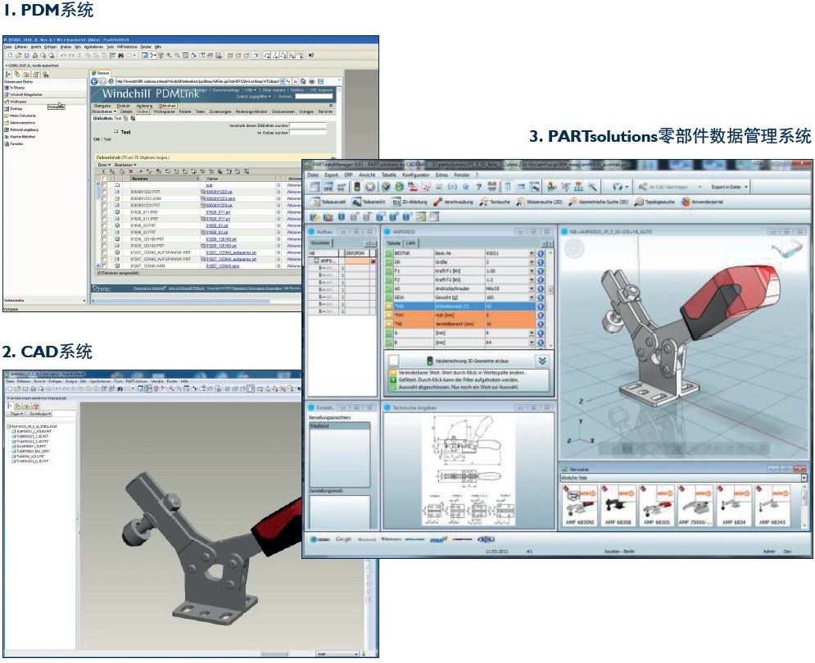This screenshot has height=663, width=815.
Task: Click the Windchill Suchen input field
Action: [314, 97]
